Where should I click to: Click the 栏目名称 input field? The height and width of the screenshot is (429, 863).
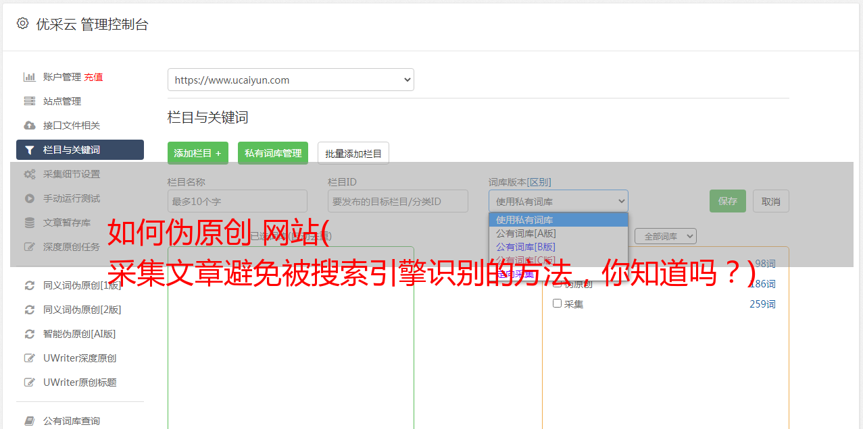[x=237, y=201]
